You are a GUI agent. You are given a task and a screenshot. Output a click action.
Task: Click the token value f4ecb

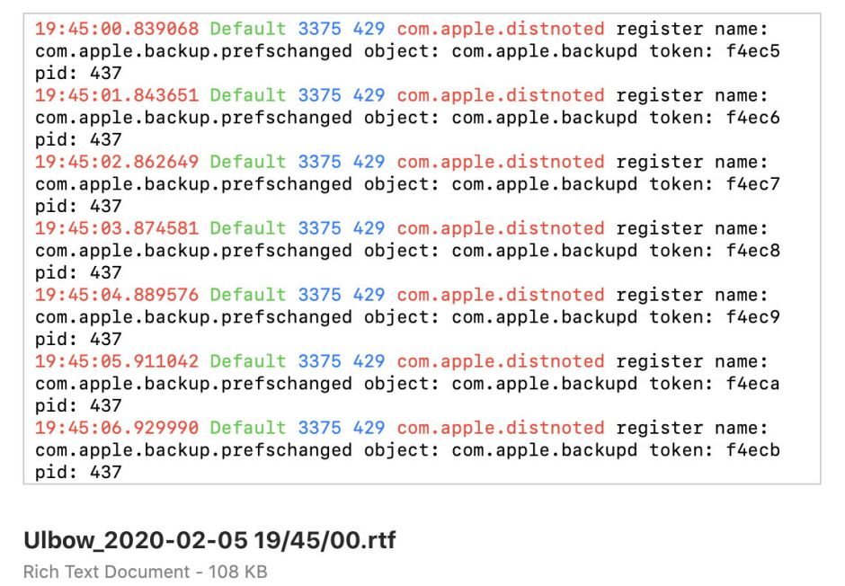[x=753, y=450]
